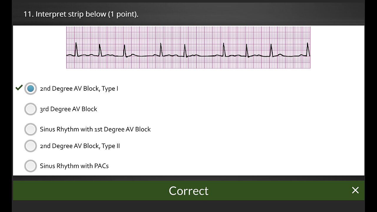377x212 pixels.
Task: Select the 2nd Degree AV Block, Type I radio button
Action: [30, 88]
